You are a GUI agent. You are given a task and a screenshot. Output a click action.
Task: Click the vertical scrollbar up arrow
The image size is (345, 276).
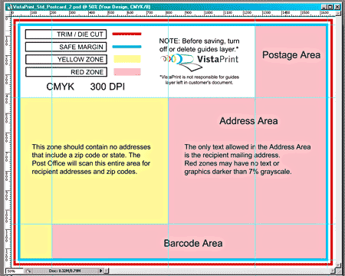[x=338, y=14]
